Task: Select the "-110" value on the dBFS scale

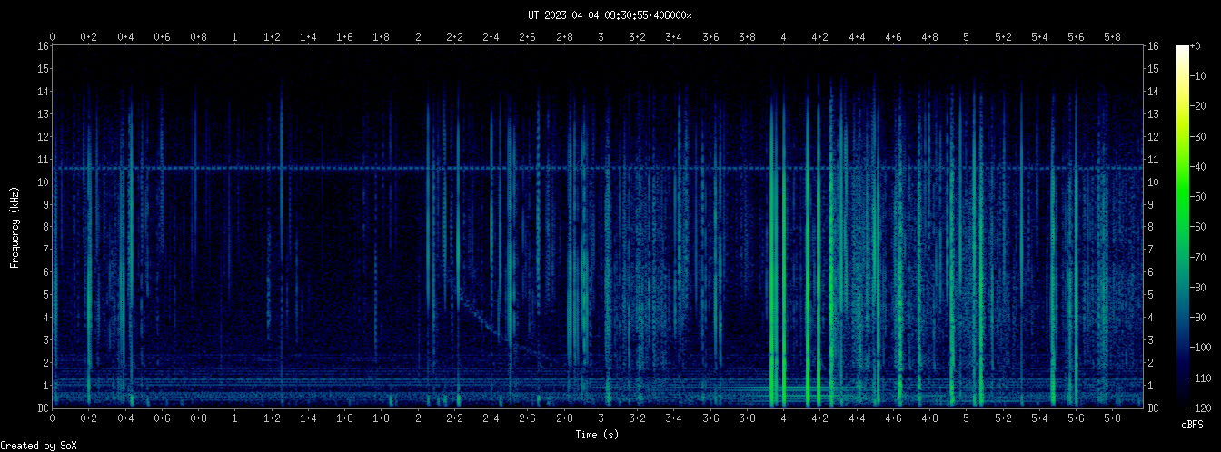Action: click(x=1203, y=378)
